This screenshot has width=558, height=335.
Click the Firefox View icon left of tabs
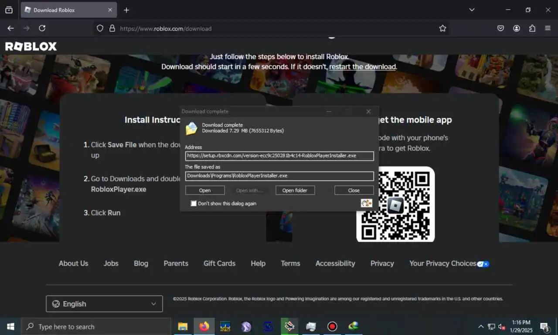point(9,10)
